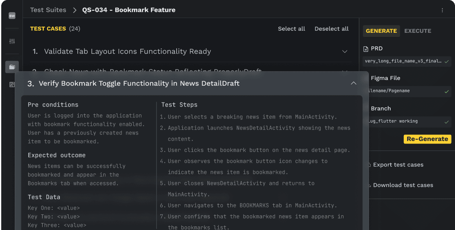Click title Verify Bookmark Toggle Functionality in News

tap(139, 83)
